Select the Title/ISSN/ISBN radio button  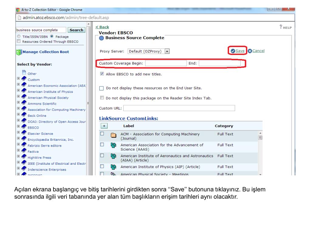pos(19,36)
